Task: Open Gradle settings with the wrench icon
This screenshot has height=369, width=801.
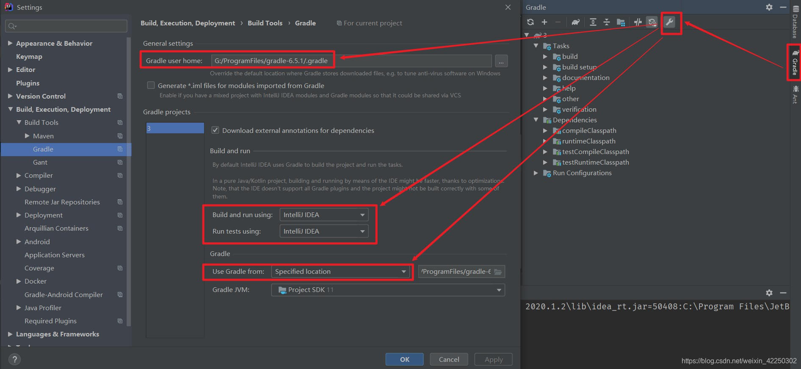Action: click(x=669, y=22)
